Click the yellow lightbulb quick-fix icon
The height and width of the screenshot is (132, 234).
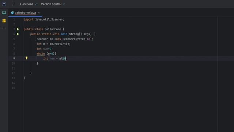[x=27, y=58]
